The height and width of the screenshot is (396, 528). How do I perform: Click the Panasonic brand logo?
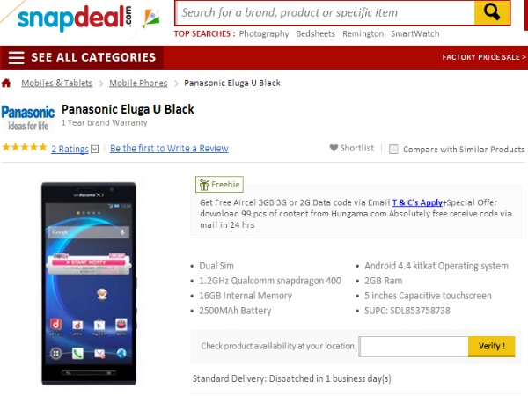28,118
